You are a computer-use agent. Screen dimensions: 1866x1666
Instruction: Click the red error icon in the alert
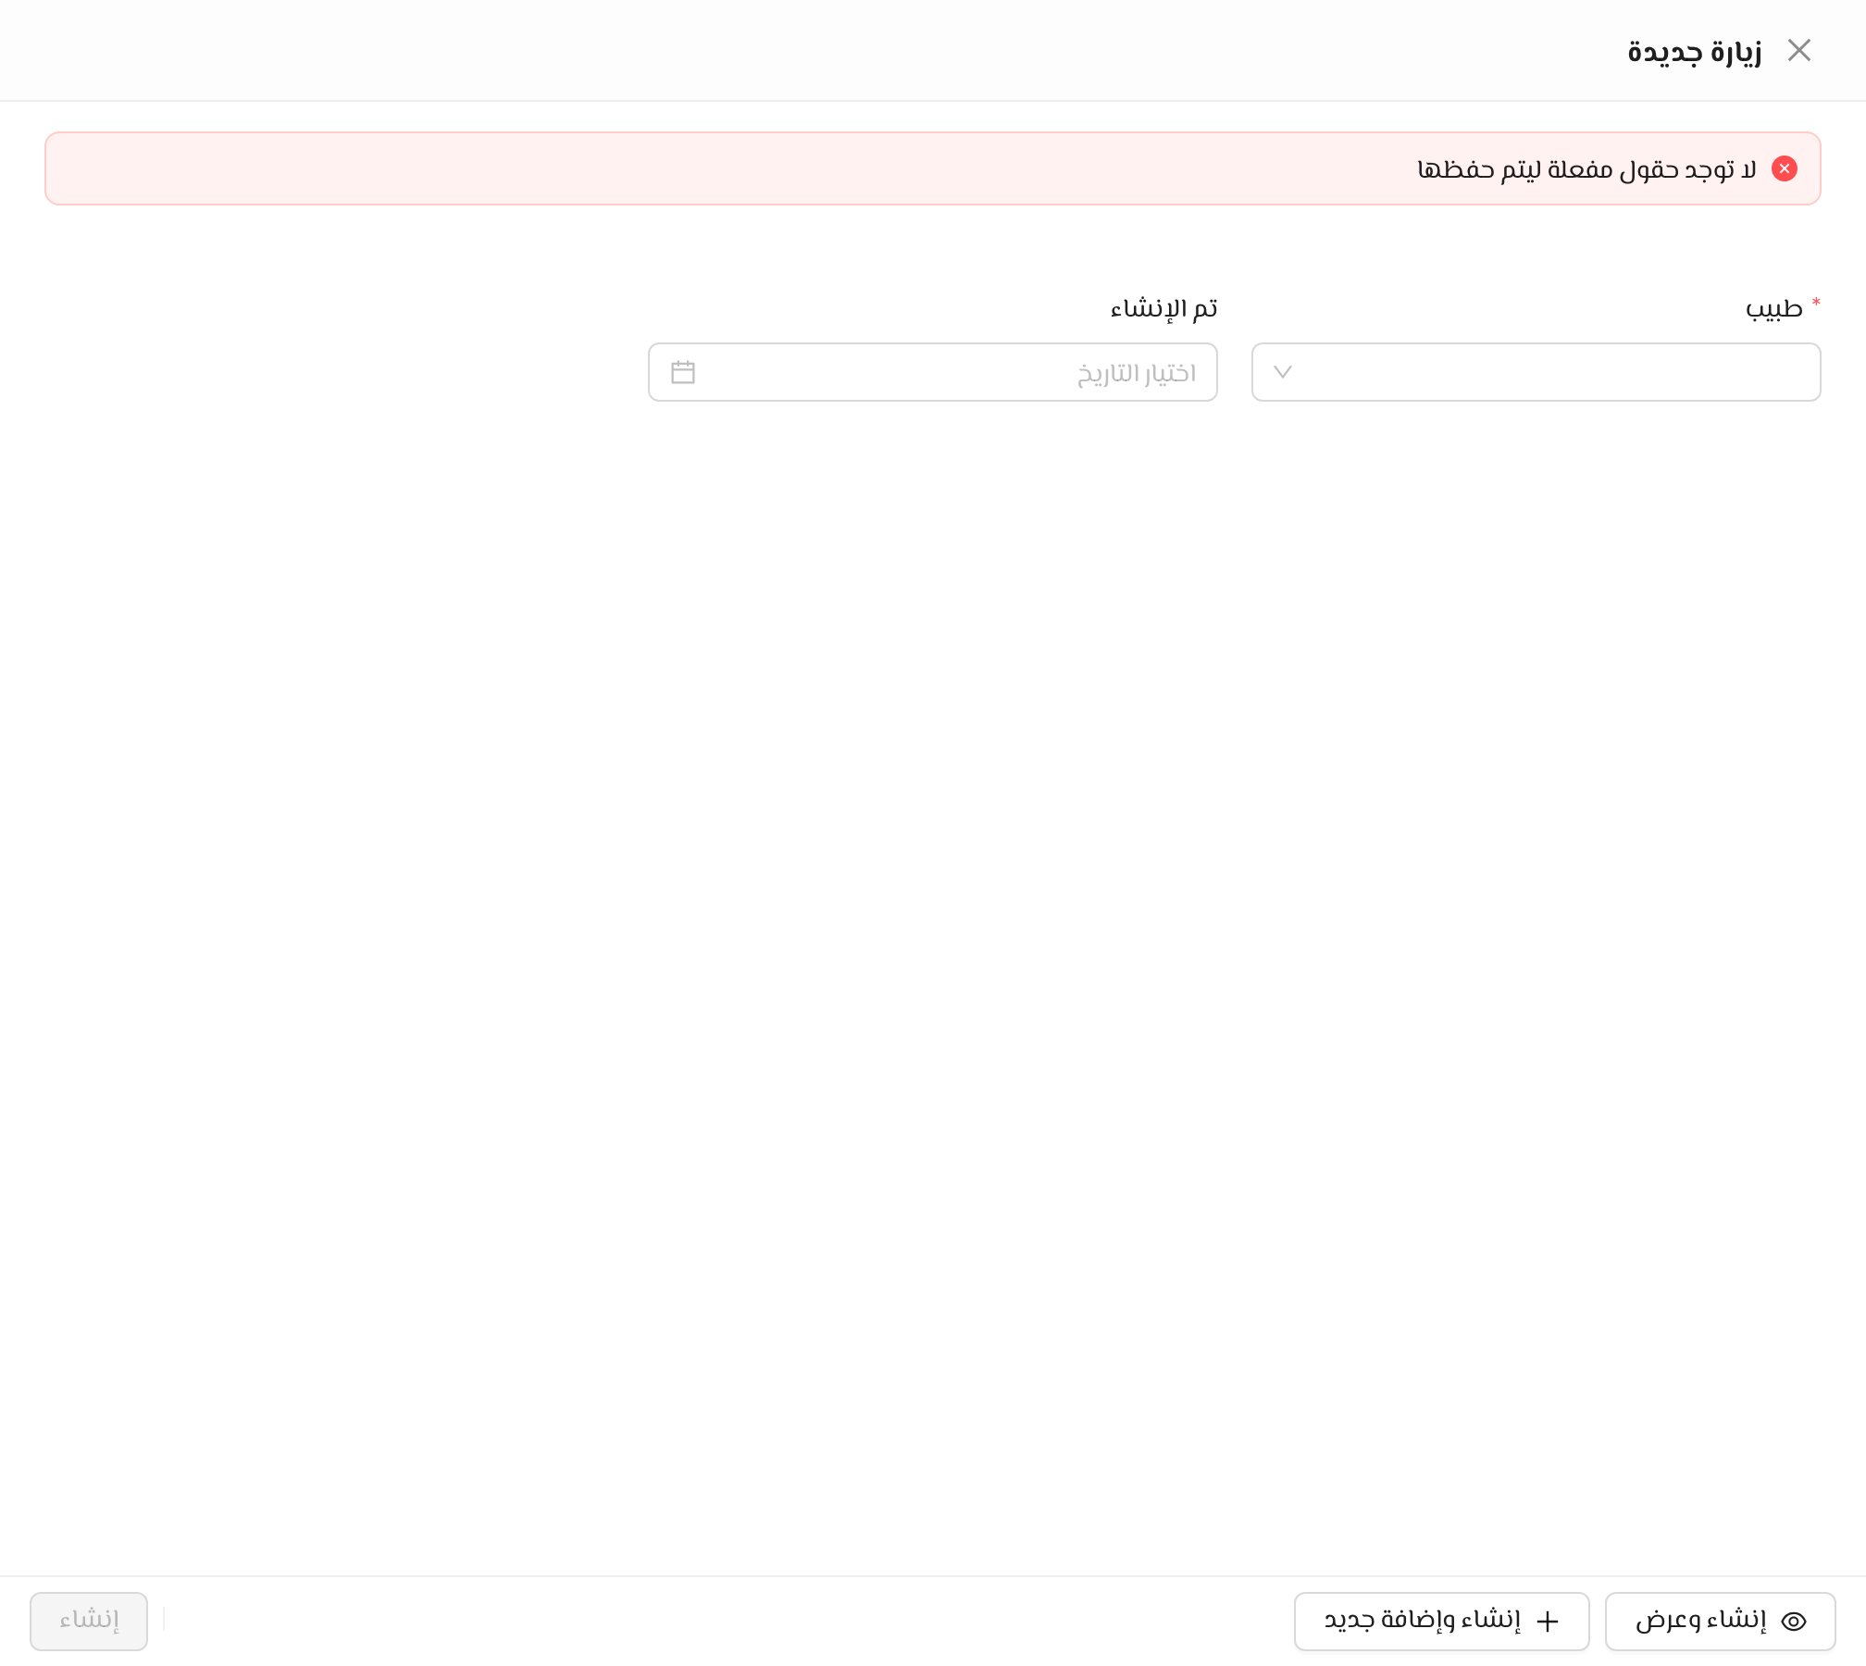tap(1785, 168)
